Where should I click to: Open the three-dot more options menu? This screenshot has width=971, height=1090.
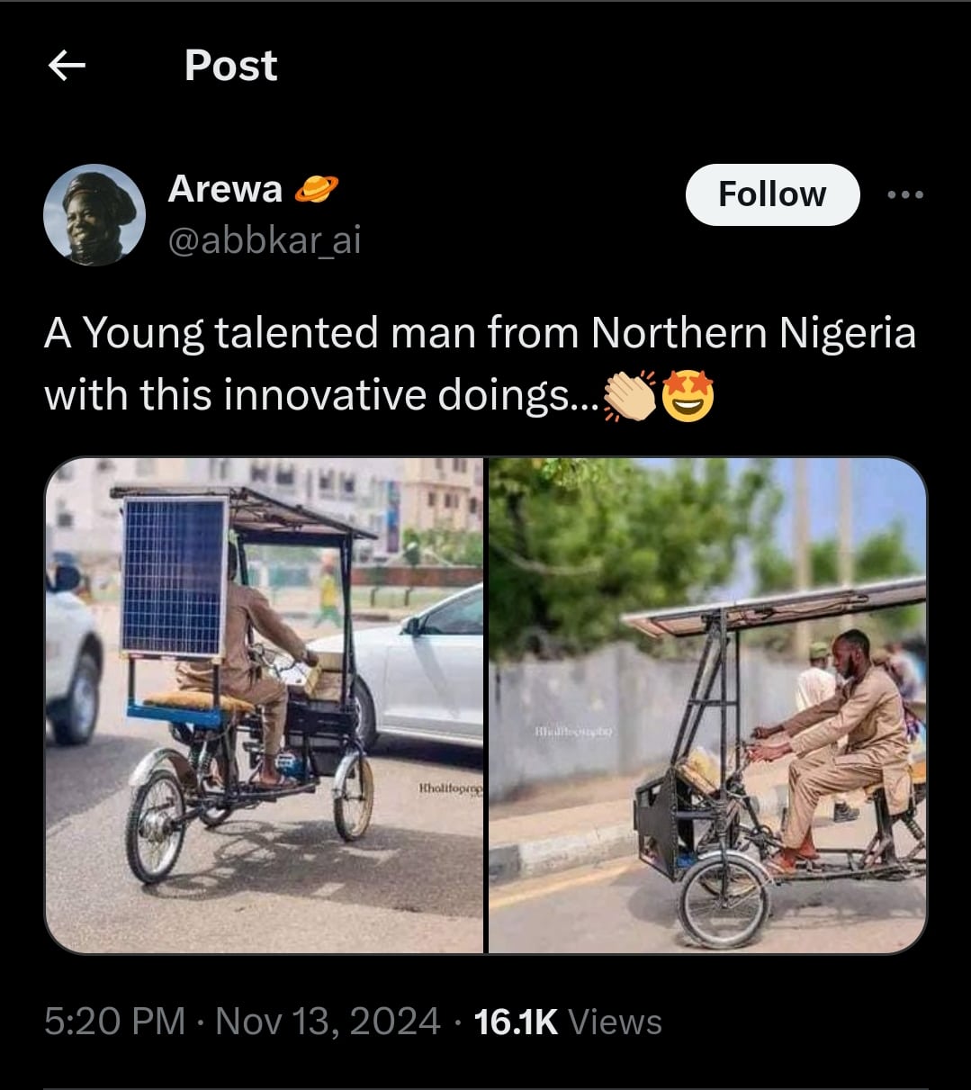(x=905, y=194)
